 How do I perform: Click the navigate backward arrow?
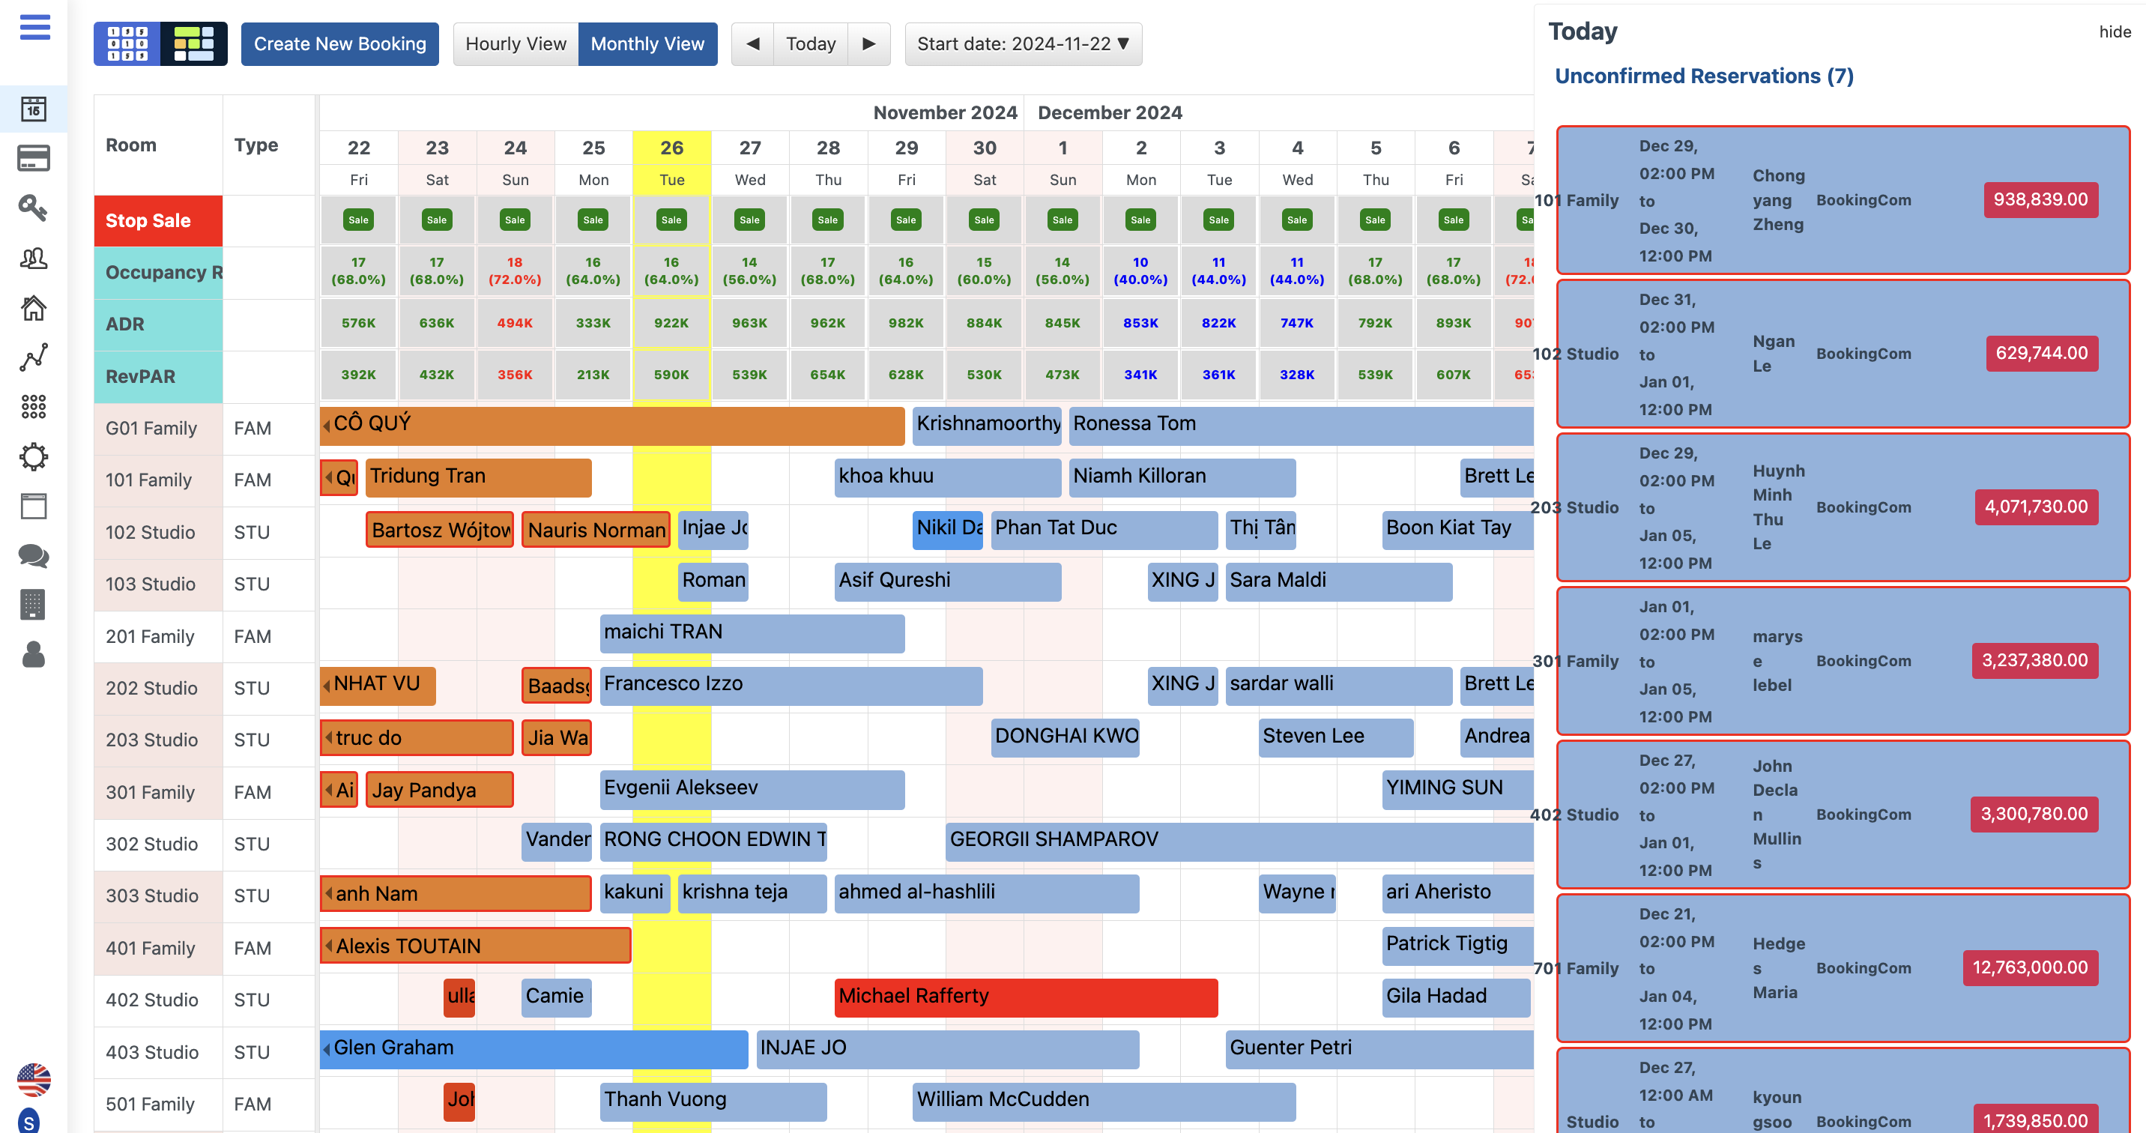pyautogui.click(x=754, y=44)
